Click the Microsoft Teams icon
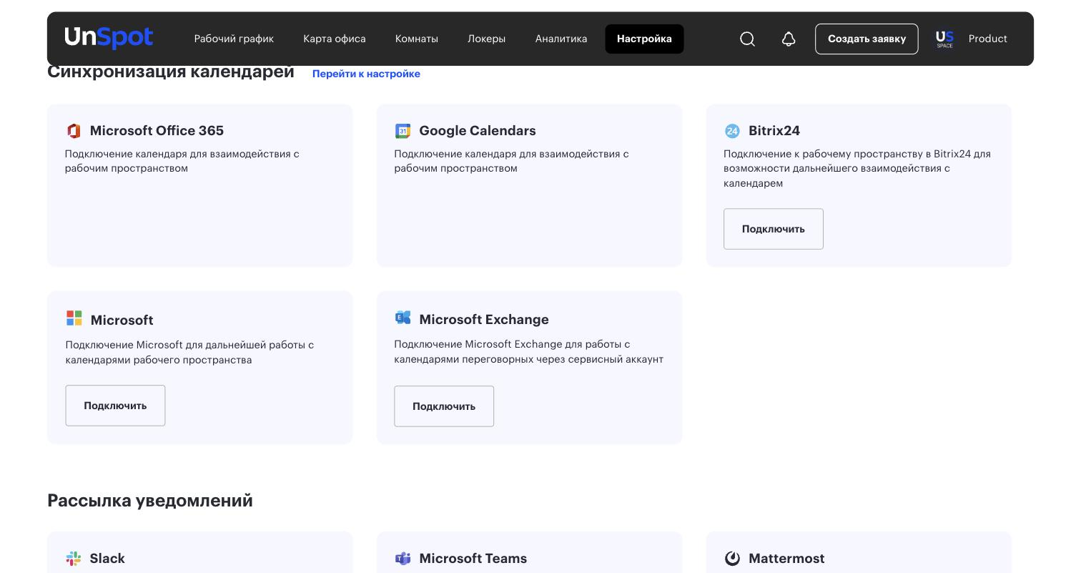Viewport: 1081px width, 573px height. 403,559
